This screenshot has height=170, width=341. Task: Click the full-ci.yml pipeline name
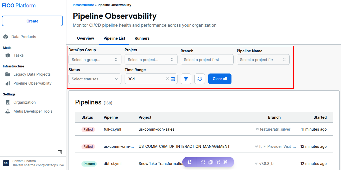click(x=112, y=129)
